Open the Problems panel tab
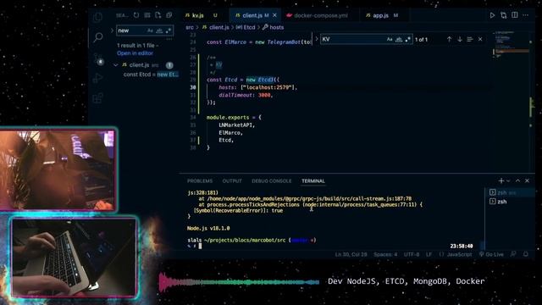This screenshot has height=305, width=542. coord(200,180)
